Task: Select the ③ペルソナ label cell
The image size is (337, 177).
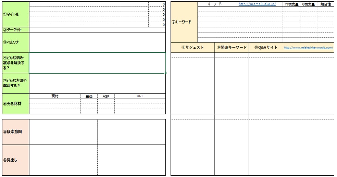Action: (x=16, y=42)
